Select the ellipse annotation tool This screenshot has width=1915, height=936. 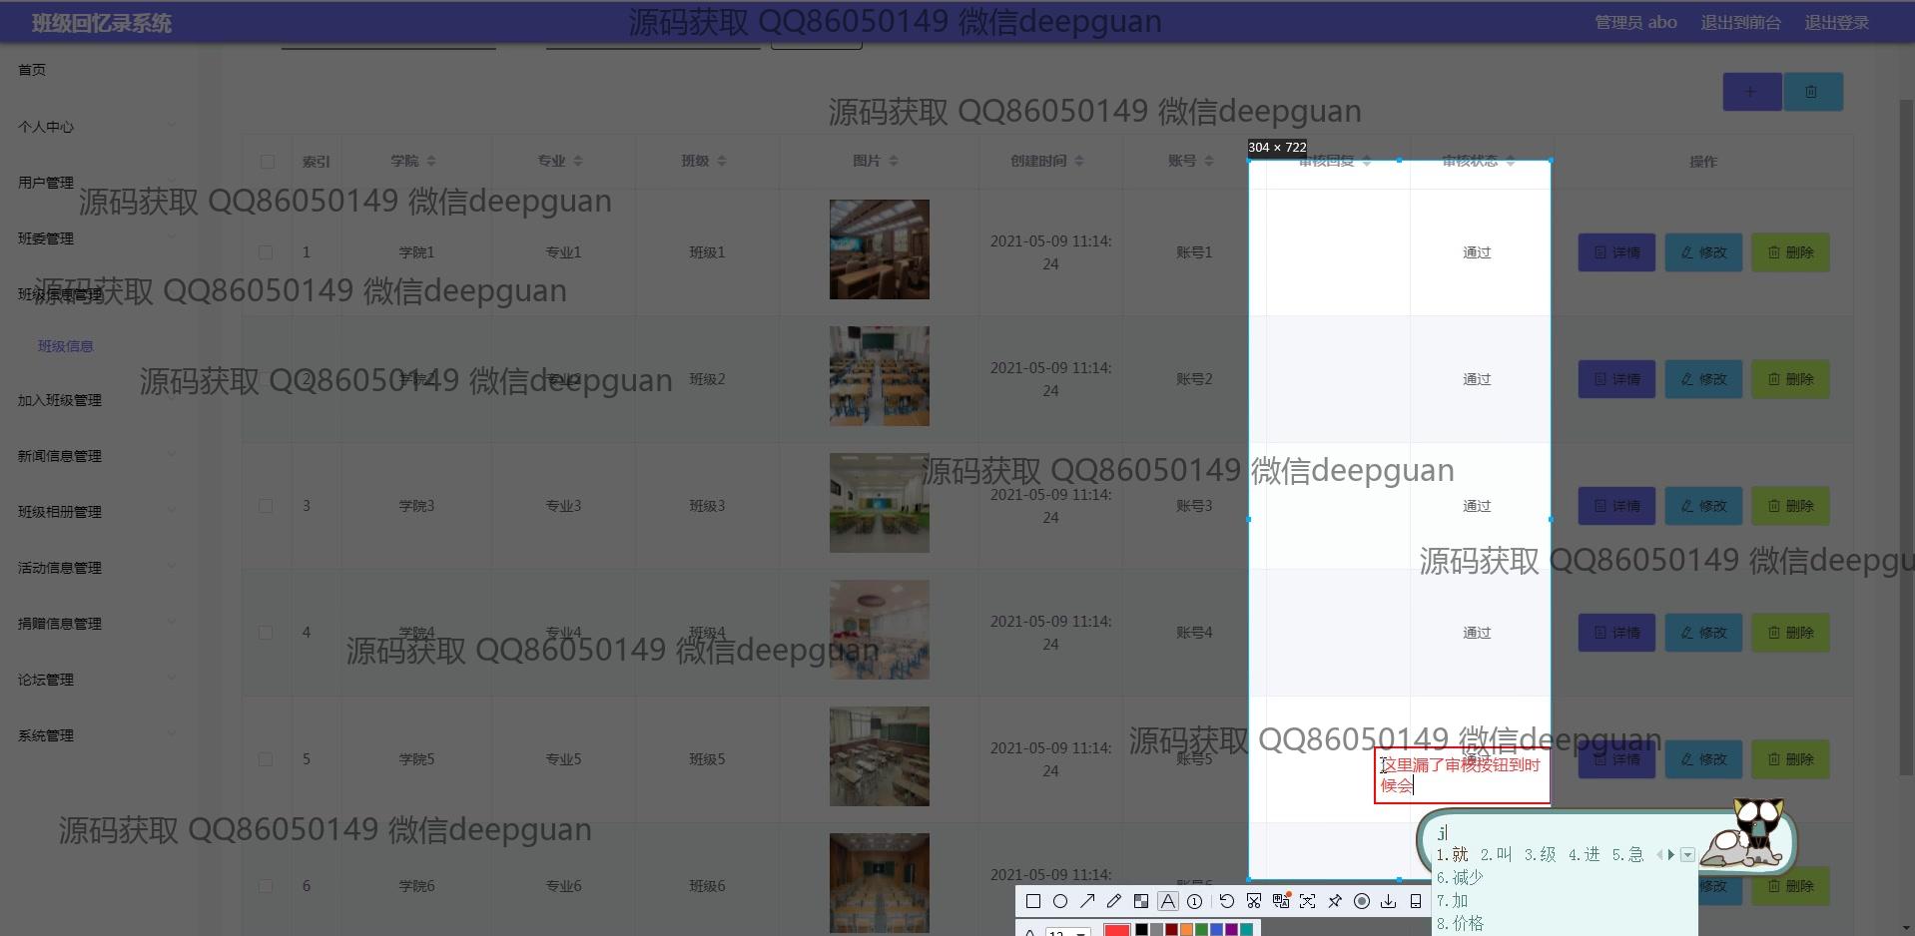(1060, 902)
